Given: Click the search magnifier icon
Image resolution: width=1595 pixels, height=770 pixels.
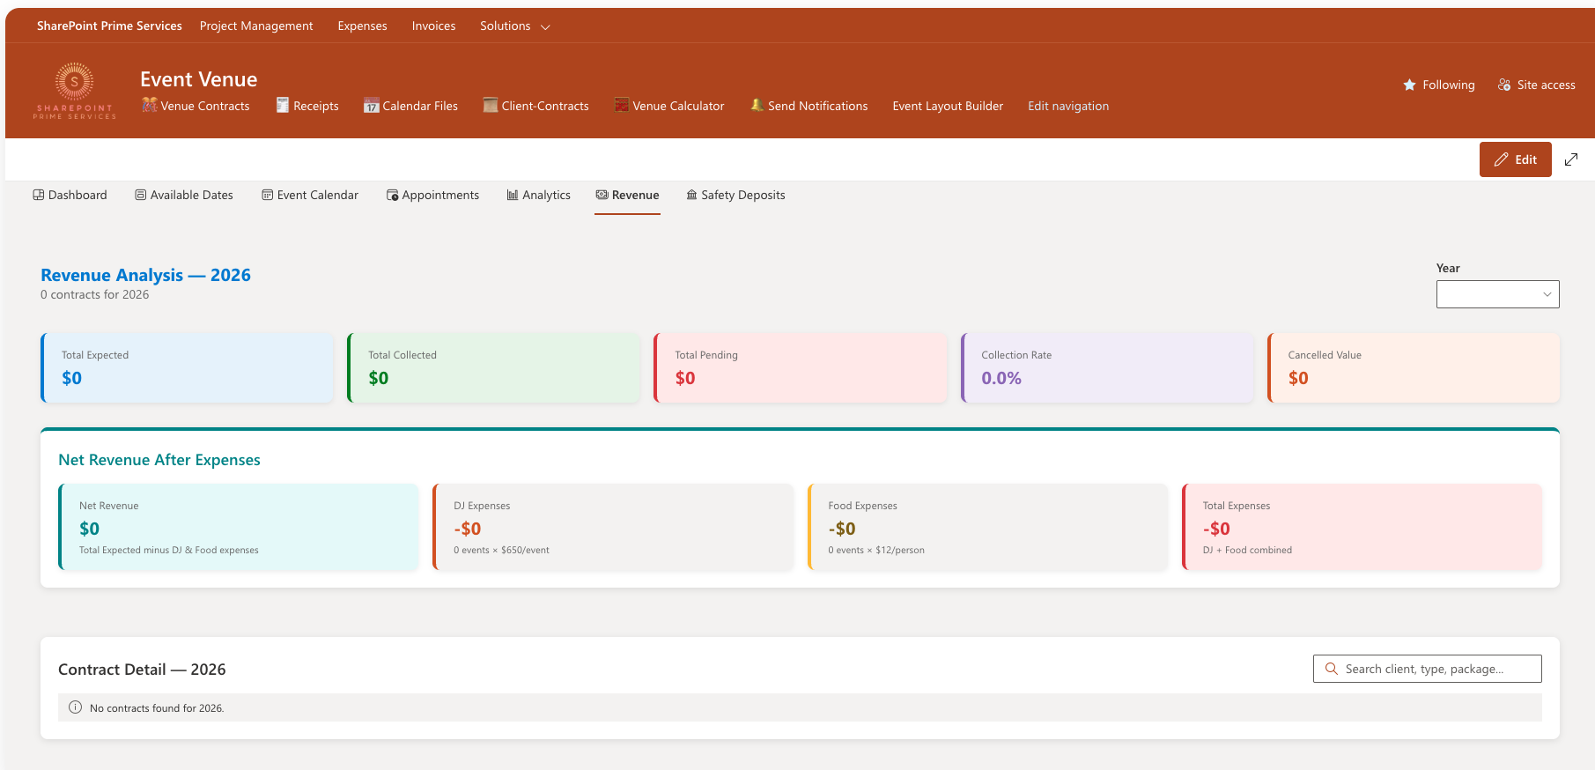Looking at the screenshot, I should coord(1332,669).
